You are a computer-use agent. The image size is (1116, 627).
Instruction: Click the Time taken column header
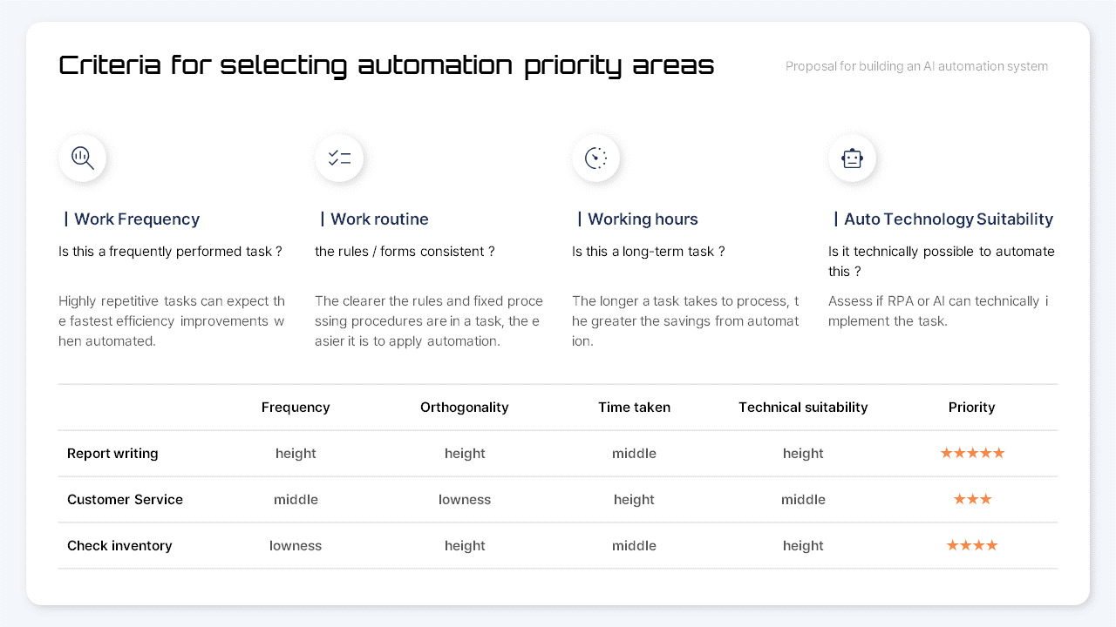pos(634,407)
